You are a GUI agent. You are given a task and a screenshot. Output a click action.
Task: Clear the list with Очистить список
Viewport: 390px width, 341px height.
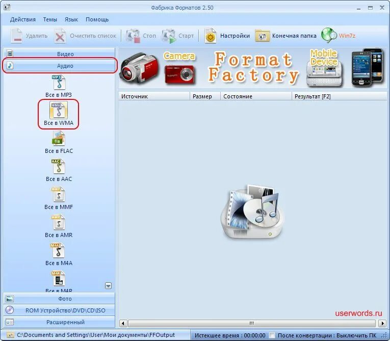tap(86, 36)
